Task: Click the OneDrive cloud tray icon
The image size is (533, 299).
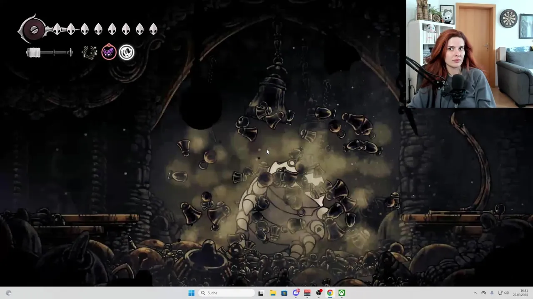Action: [483, 293]
